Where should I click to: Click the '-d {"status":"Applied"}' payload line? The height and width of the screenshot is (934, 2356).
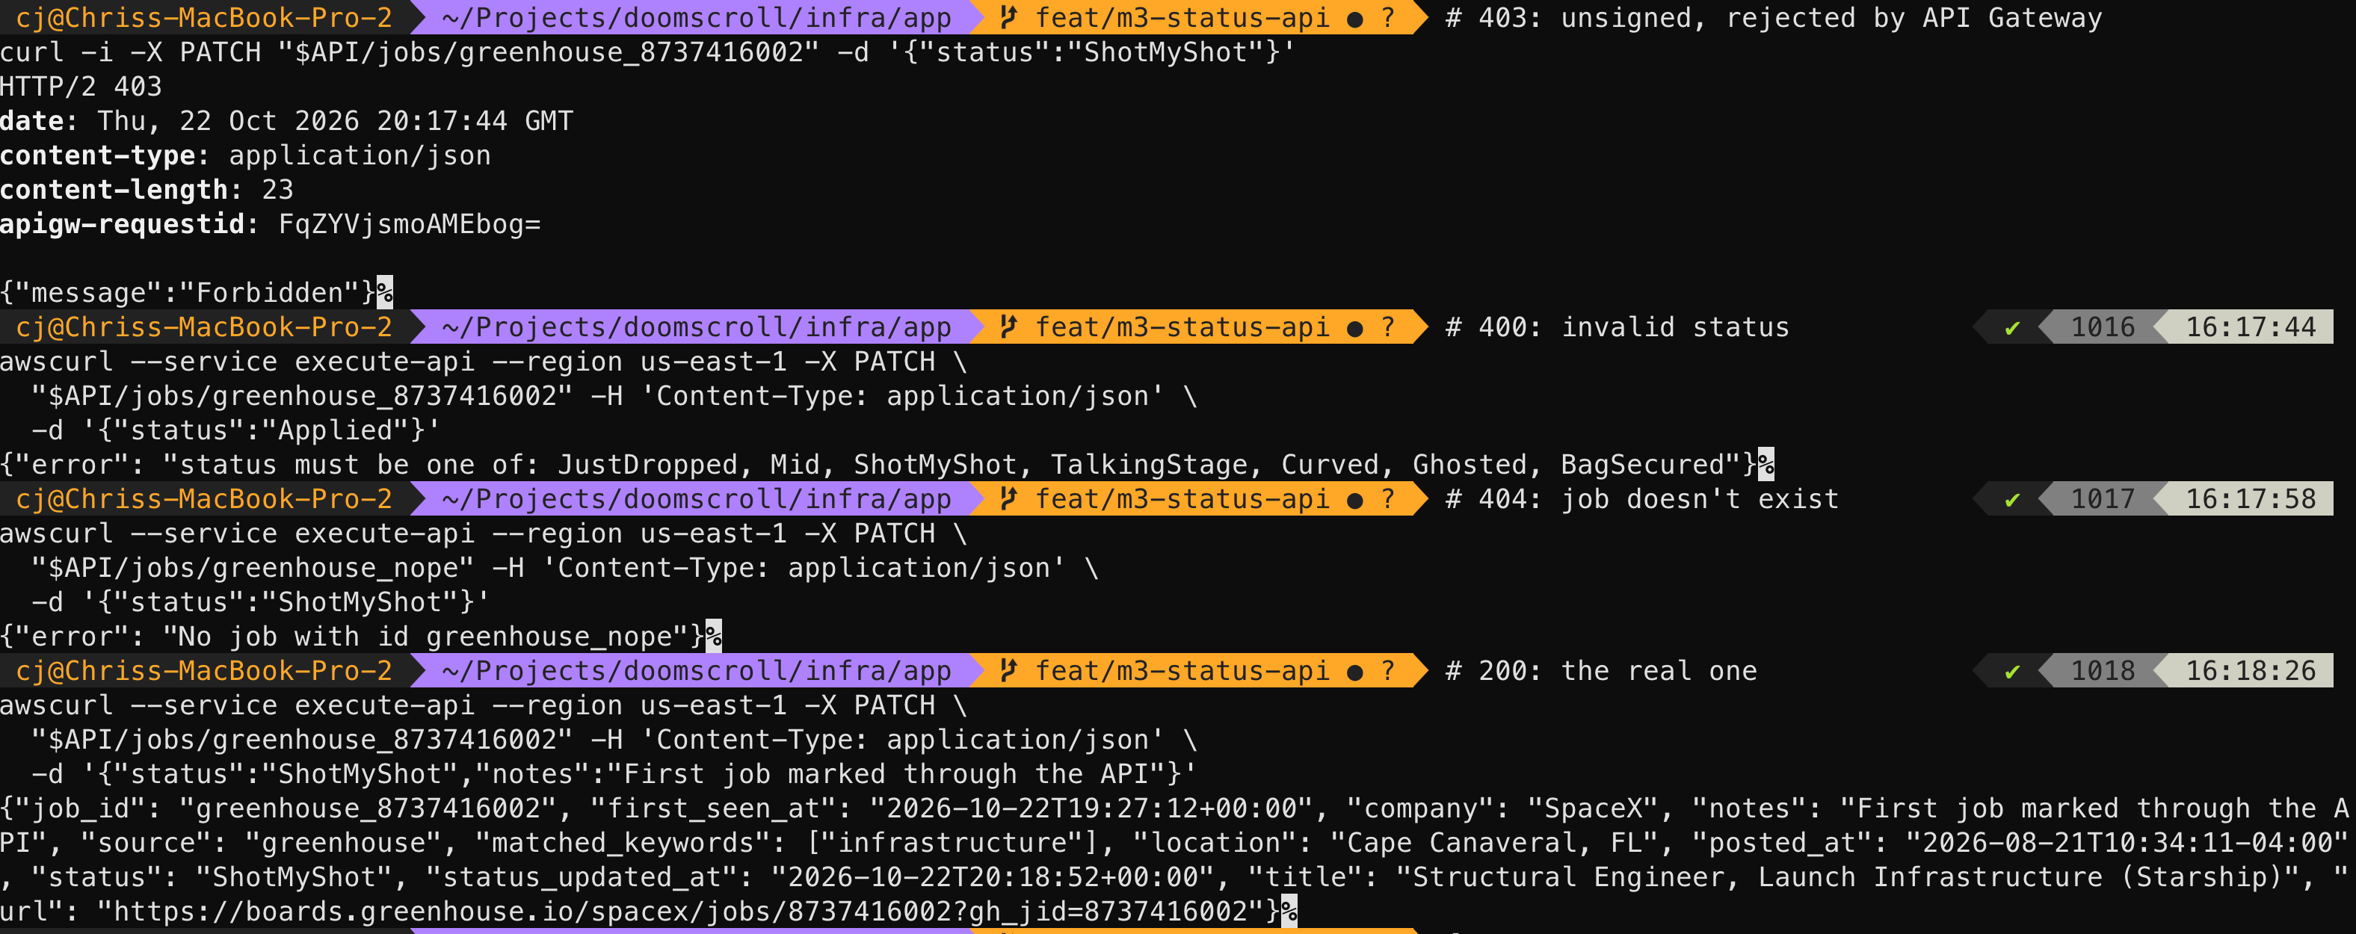click(x=236, y=430)
